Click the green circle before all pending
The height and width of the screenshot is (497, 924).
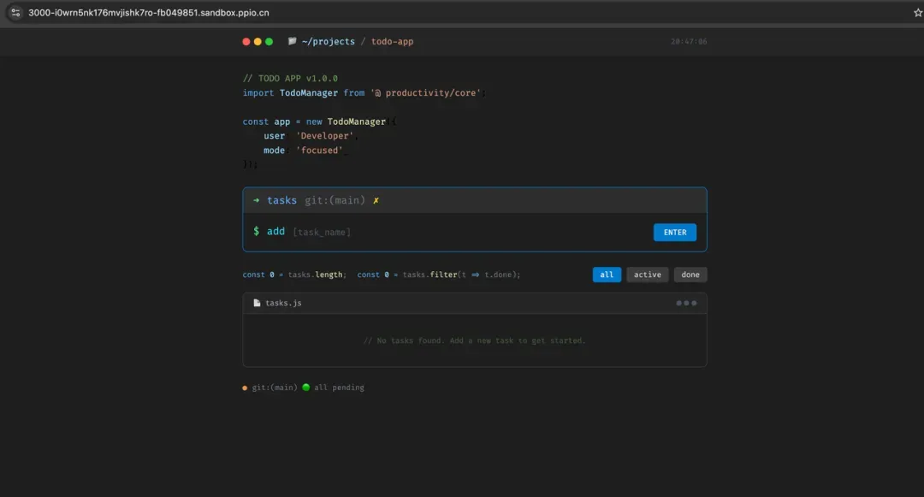pyautogui.click(x=305, y=388)
